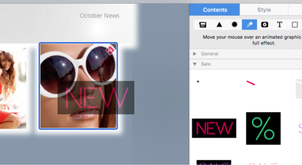Select the pink dash animated graphic

(x=251, y=83)
